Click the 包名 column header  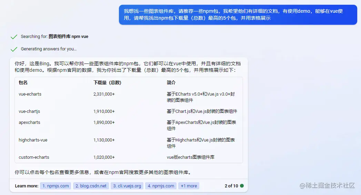(23, 82)
